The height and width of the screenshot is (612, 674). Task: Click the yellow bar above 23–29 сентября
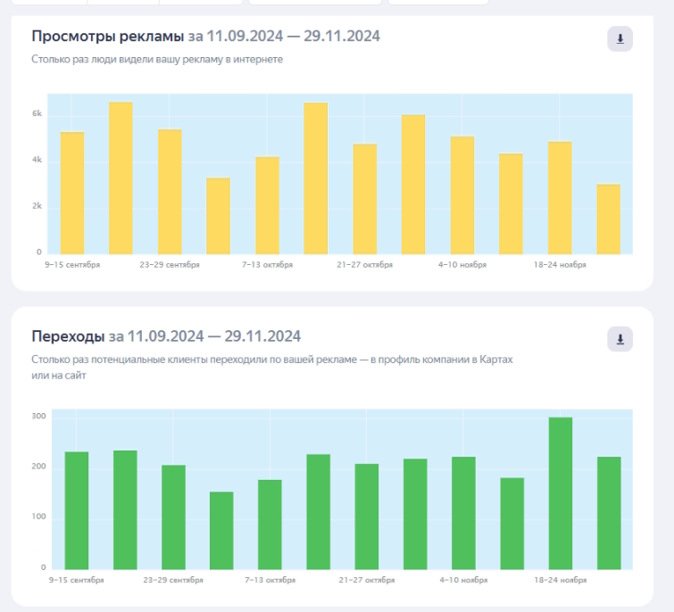click(x=170, y=192)
